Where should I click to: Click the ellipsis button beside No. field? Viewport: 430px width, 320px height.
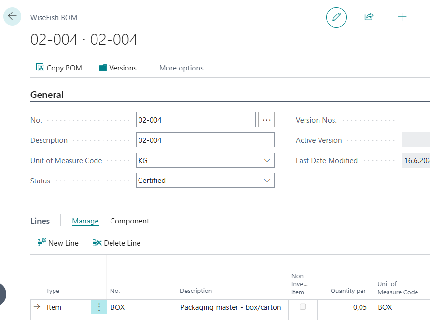pos(266,120)
